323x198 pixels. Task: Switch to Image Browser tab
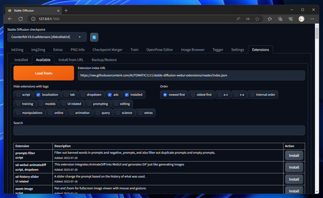click(x=193, y=50)
